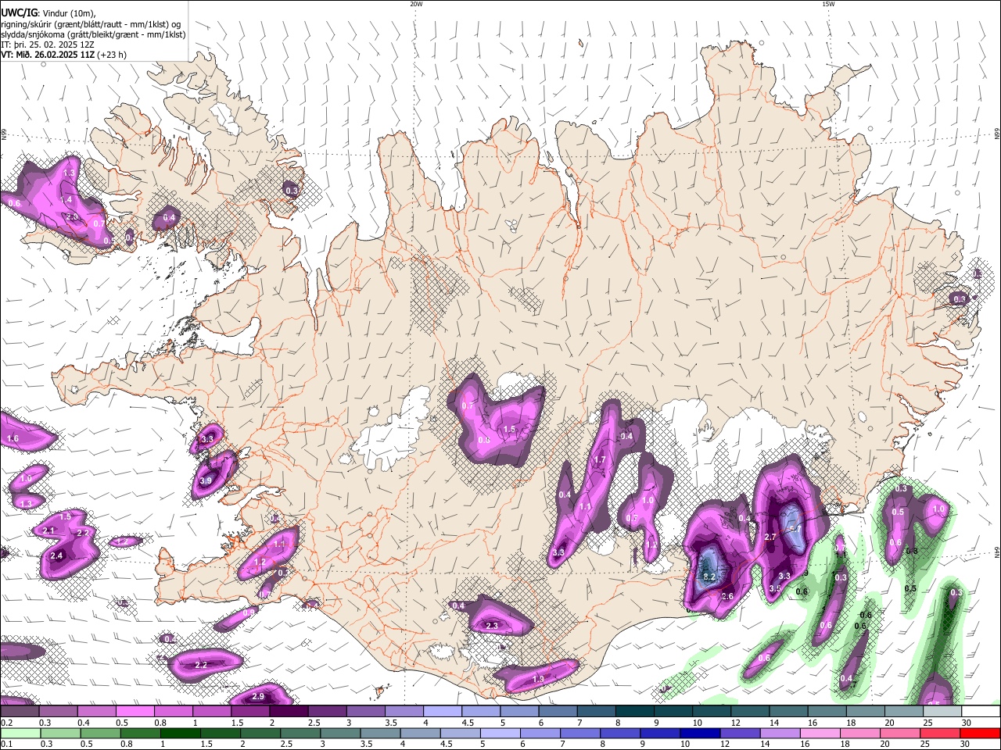Click the 8.2 precipitation peak value
Screen dimensions: 1001x750
710,577
